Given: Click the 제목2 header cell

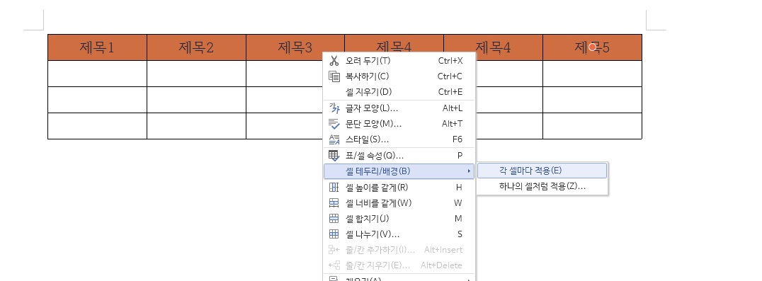Looking at the screenshot, I should [x=196, y=47].
